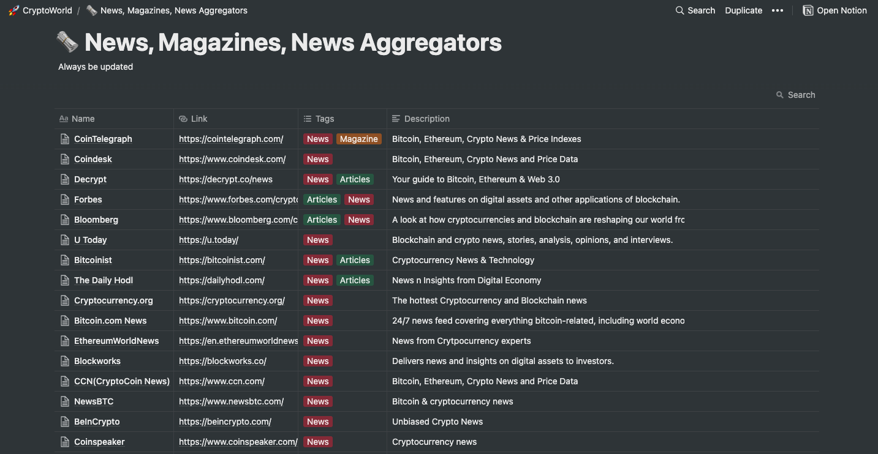Click the red News tag on Coindesk
This screenshot has width=878, height=454.
point(318,159)
